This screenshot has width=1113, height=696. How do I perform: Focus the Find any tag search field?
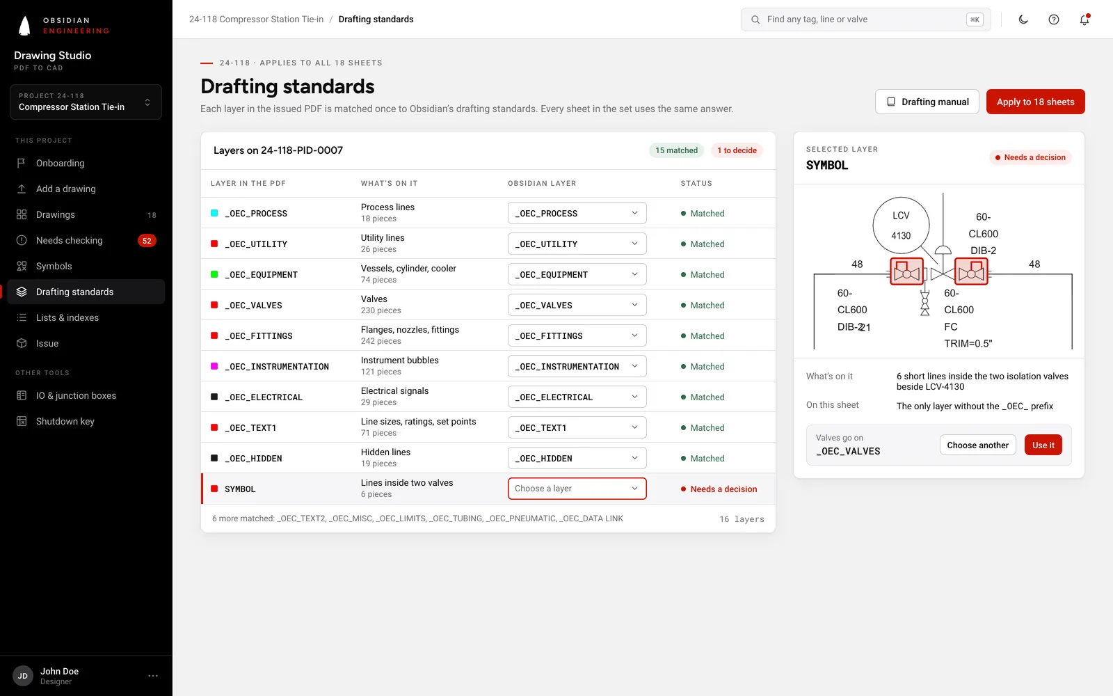[865, 19]
